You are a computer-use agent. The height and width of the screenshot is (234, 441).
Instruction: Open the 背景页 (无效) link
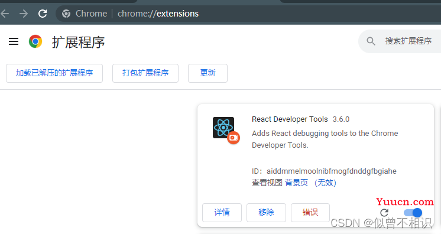click(310, 183)
